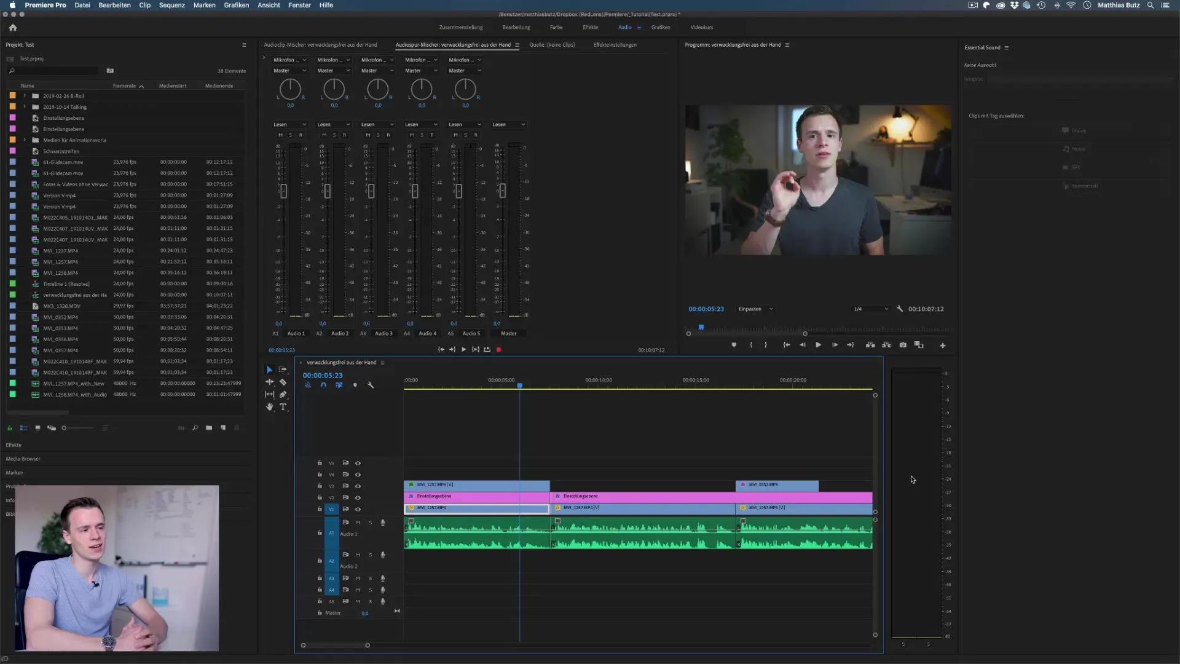Expand the 2019-02-26 B-Roll bin
Image resolution: width=1180 pixels, height=664 pixels.
[25, 96]
